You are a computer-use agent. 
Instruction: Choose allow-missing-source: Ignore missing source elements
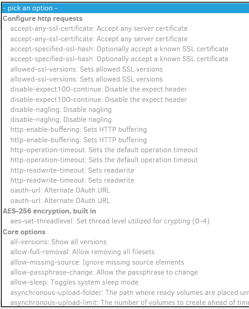pos(125,262)
